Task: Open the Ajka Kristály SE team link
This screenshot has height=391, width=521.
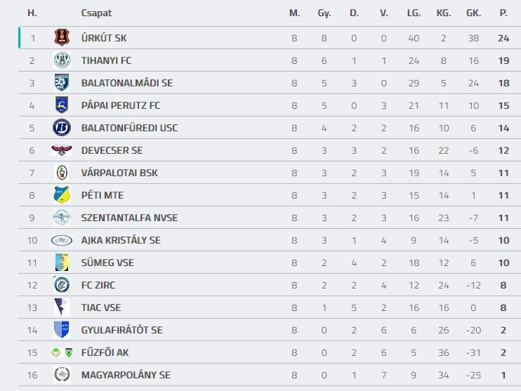Action: pyautogui.click(x=121, y=240)
